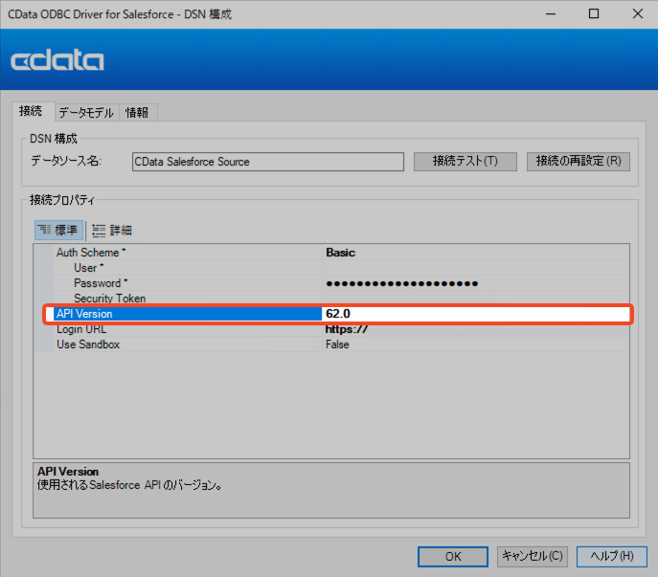Select the API Version property label

pos(84,314)
